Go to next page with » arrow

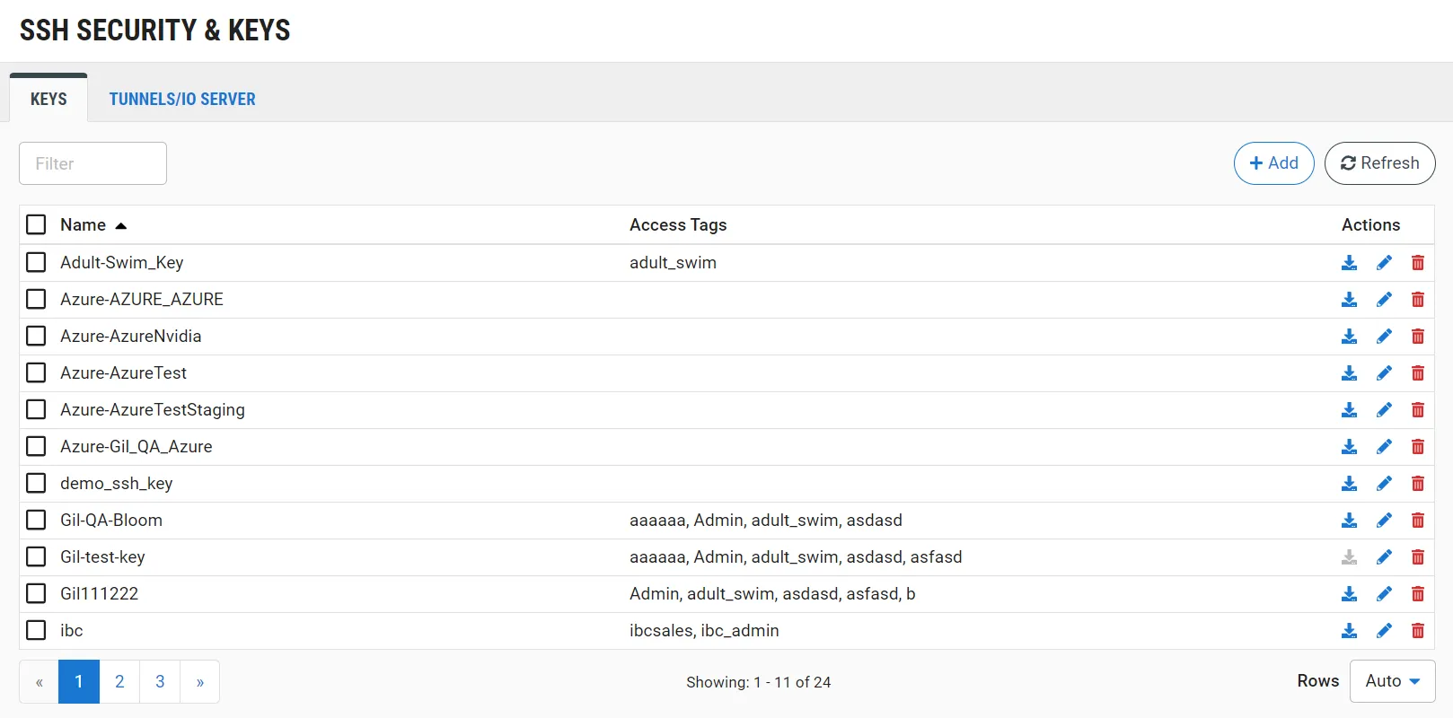point(200,682)
